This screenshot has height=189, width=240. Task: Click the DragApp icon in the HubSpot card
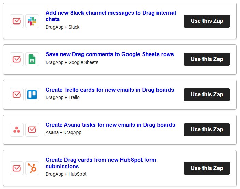(x=17, y=168)
